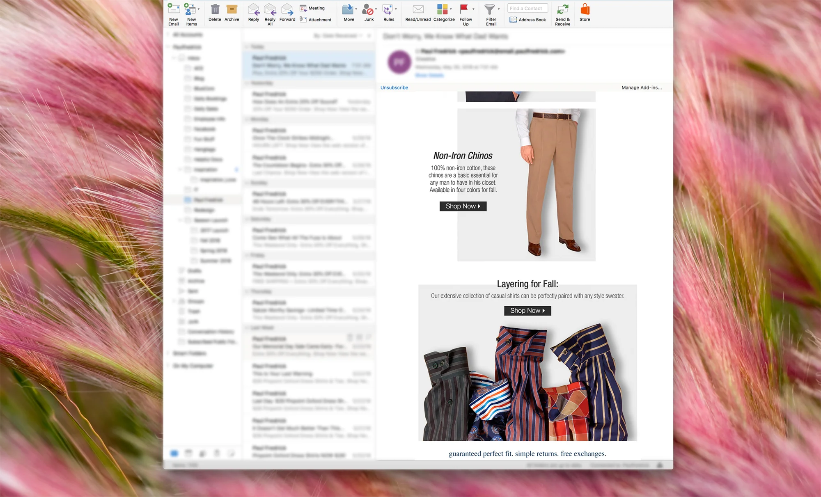Toggle Read/Unread status of the message

tap(418, 13)
